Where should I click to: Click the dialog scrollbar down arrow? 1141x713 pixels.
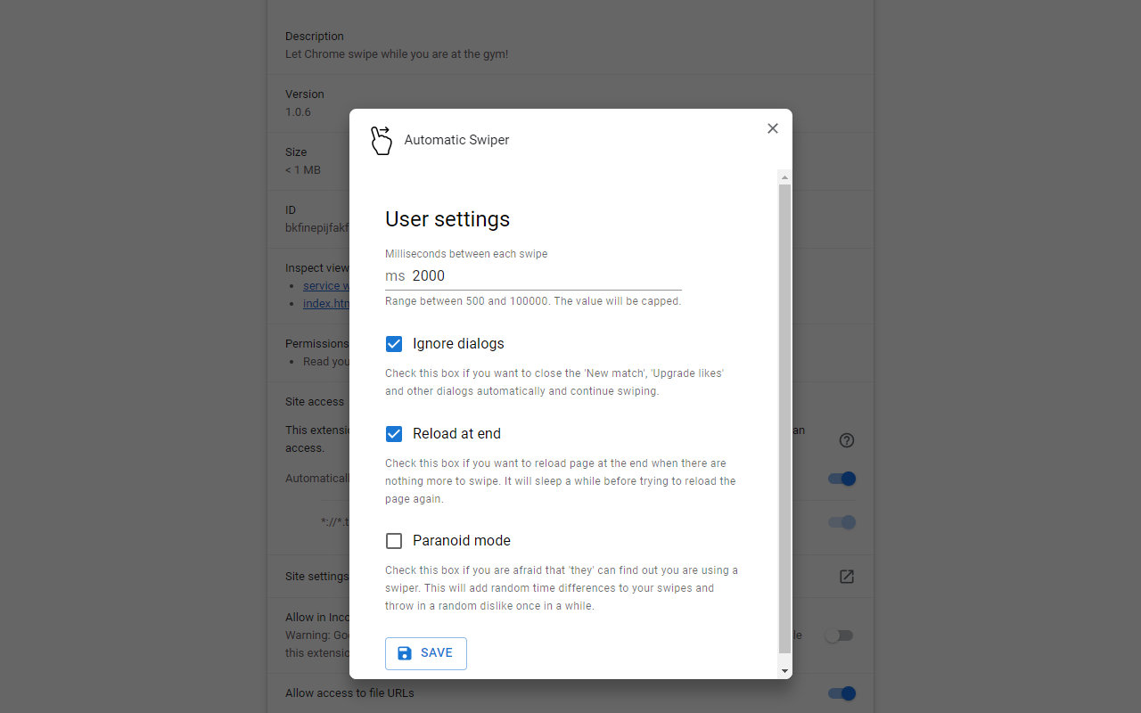[784, 670]
